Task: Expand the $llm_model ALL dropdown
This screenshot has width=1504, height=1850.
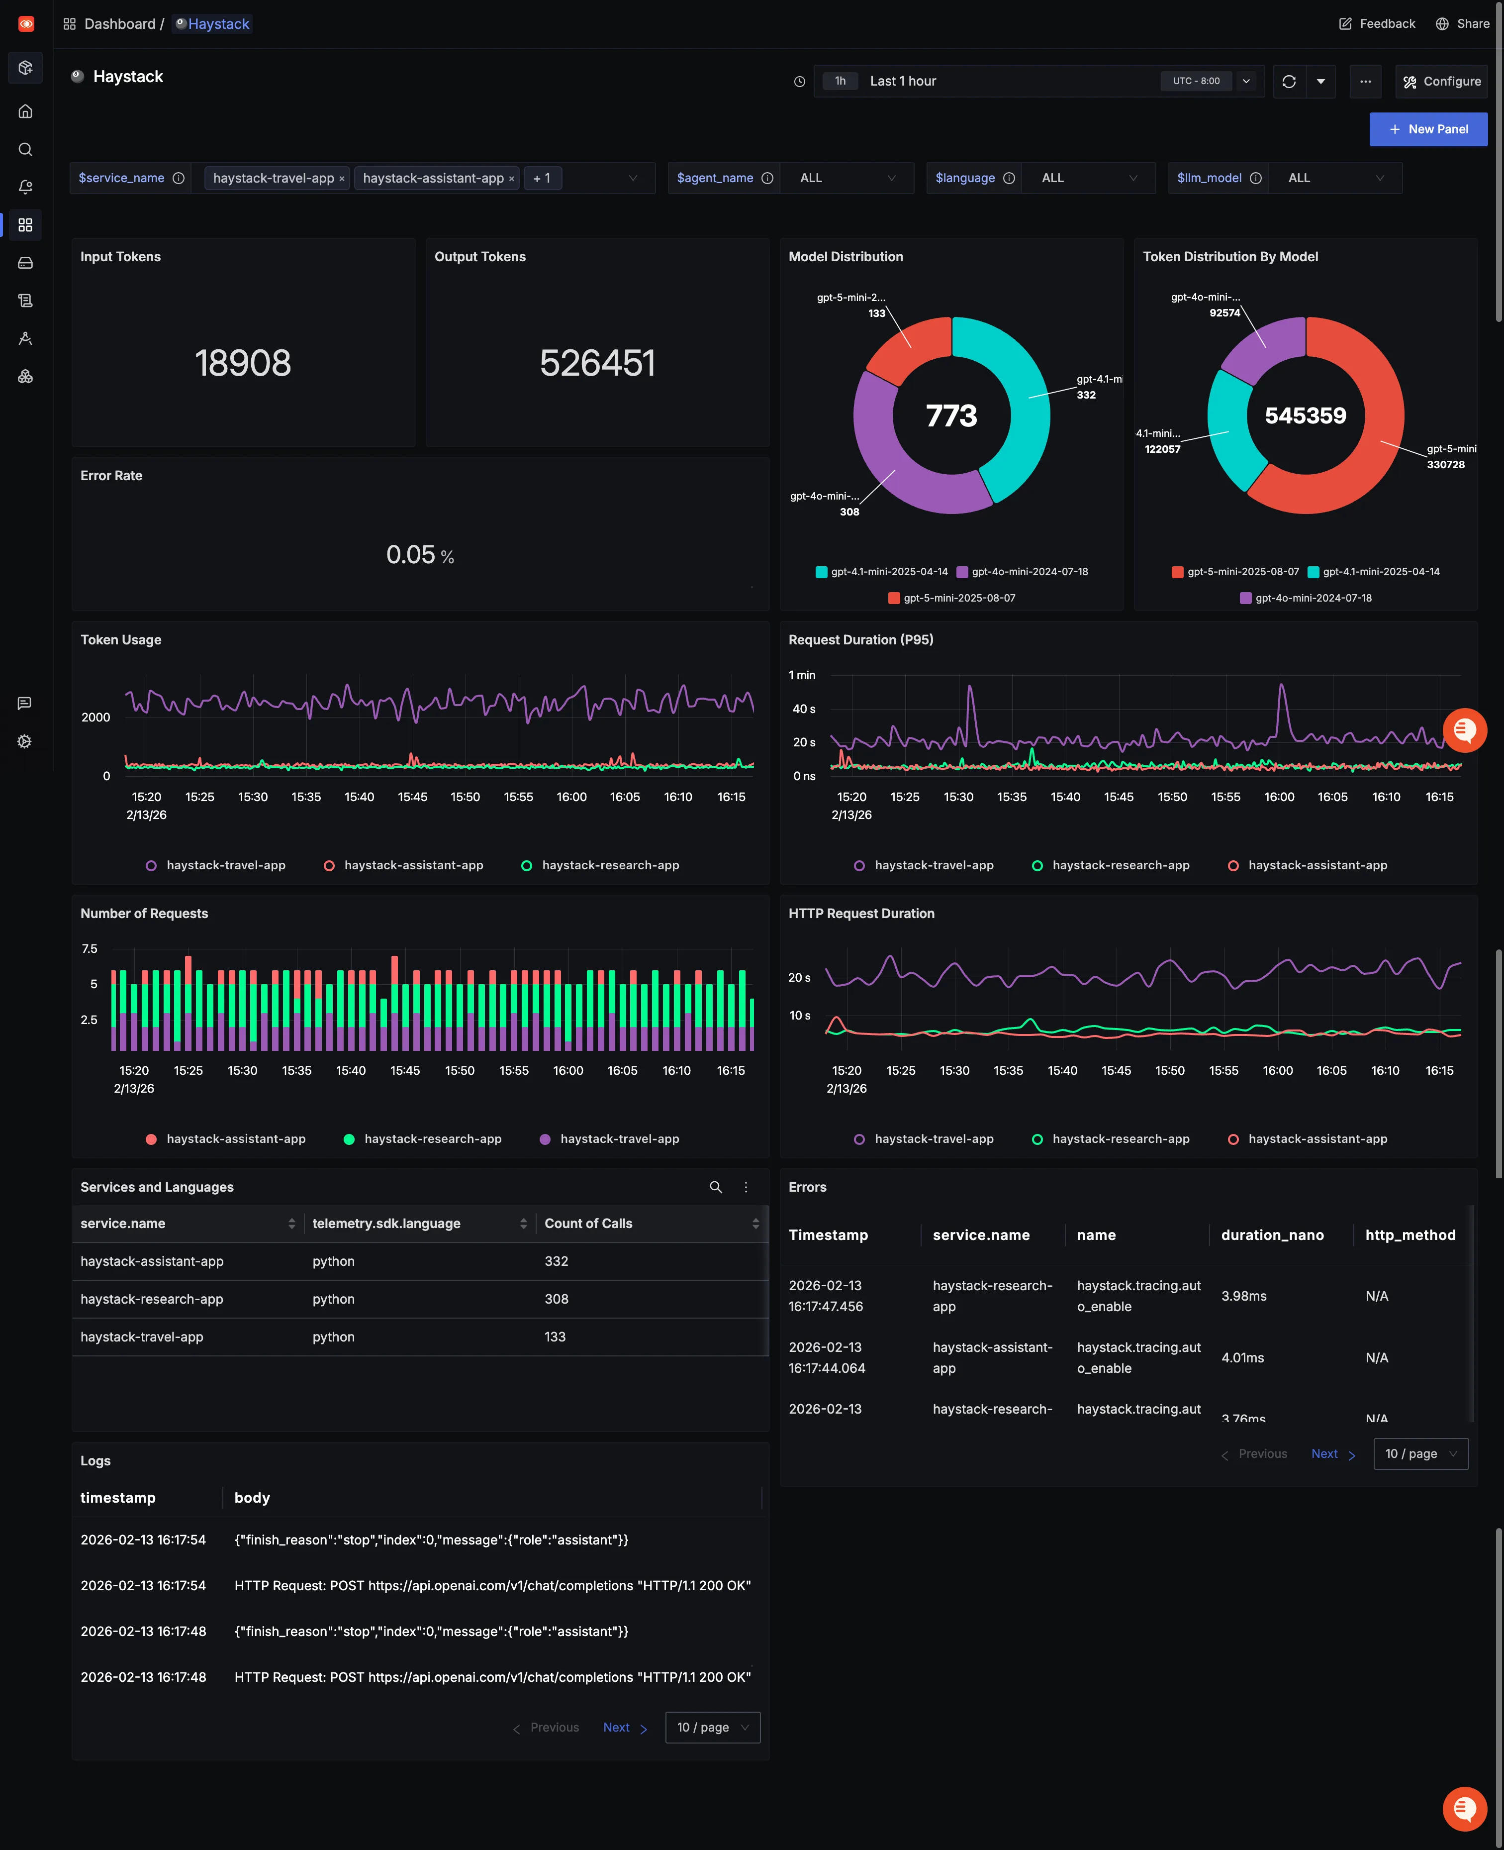Action: tap(1335, 178)
